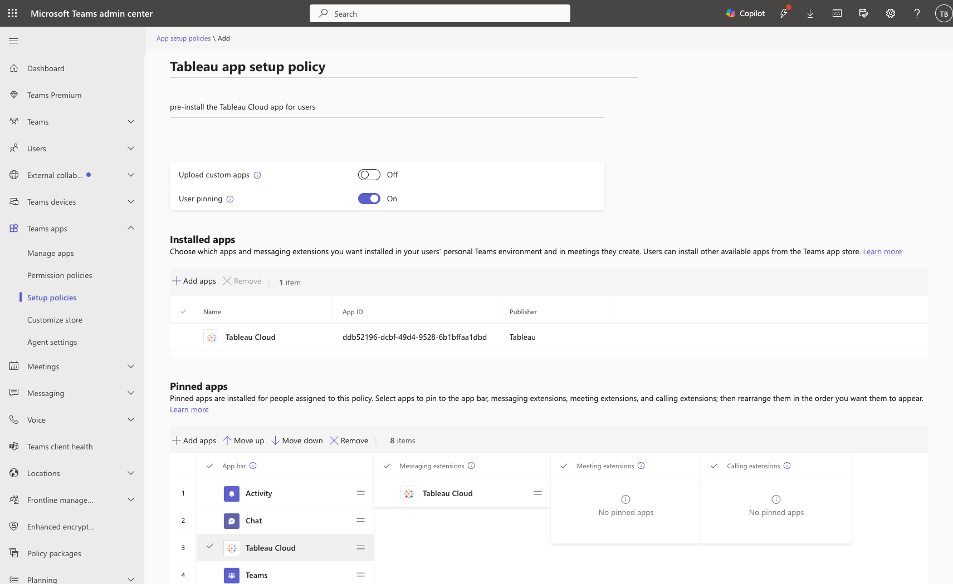Screen dimensions: 953x584
Task: Click the App setup policies breadcrumb link
Action: point(183,38)
